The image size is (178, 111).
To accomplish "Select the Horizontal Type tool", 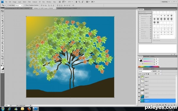I will pos(2,49).
